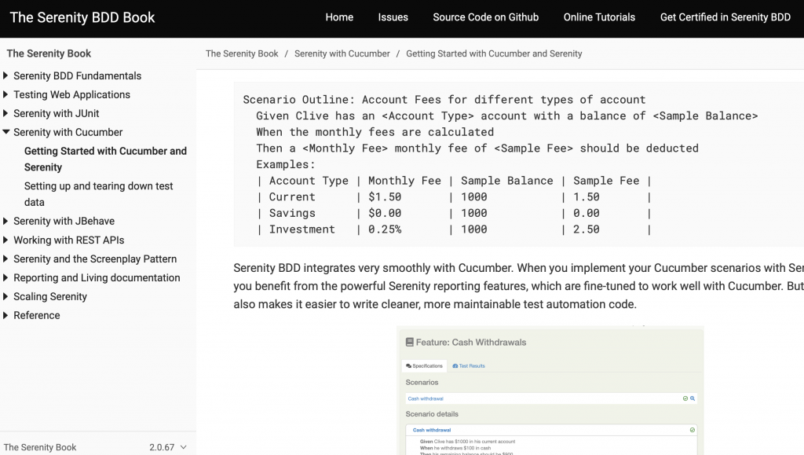The width and height of the screenshot is (804, 455).
Task: Click The Serenity Book sidebar heading
Action: click(x=49, y=53)
